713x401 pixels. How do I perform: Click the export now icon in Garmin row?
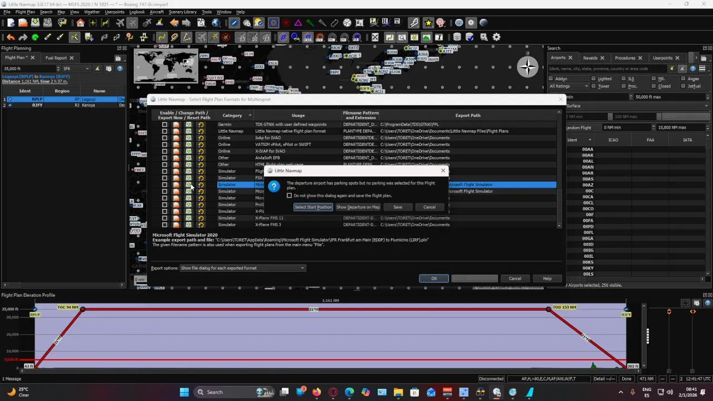click(x=188, y=125)
